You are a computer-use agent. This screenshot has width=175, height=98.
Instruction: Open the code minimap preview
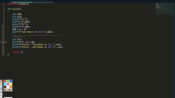pyautogui.click(x=164, y=8)
